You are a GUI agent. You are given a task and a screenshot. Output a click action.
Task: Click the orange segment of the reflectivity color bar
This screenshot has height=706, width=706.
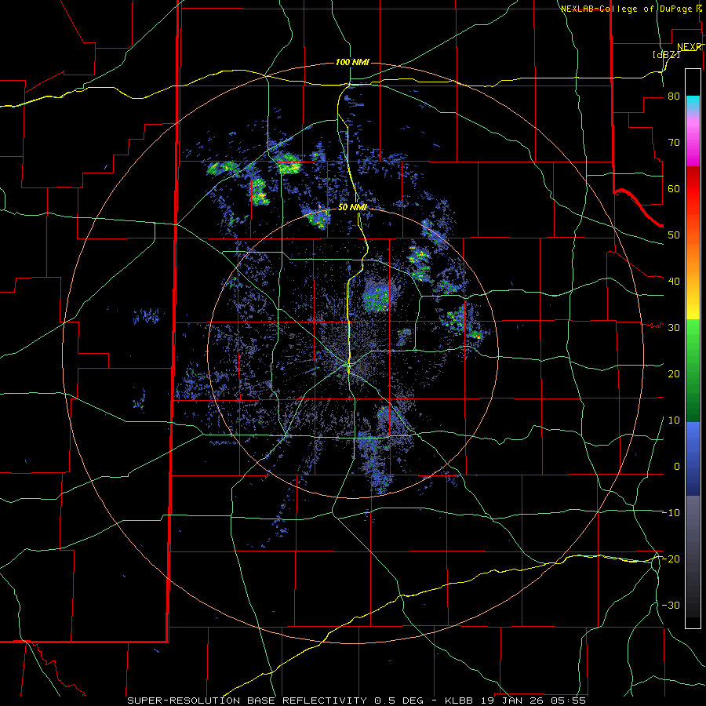(x=693, y=259)
